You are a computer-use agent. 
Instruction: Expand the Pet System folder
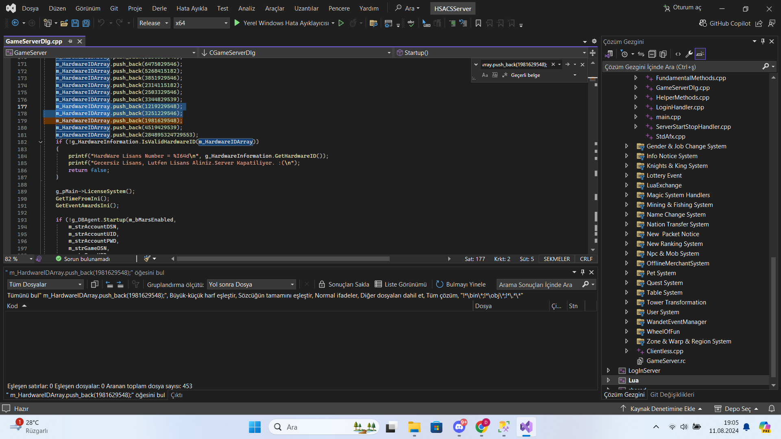(627, 273)
